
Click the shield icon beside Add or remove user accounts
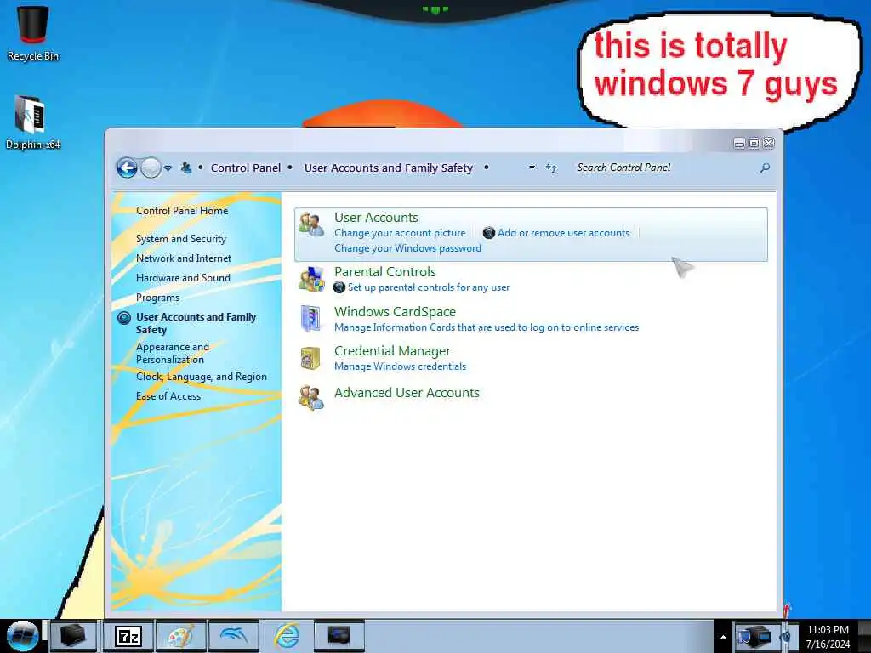coord(489,233)
